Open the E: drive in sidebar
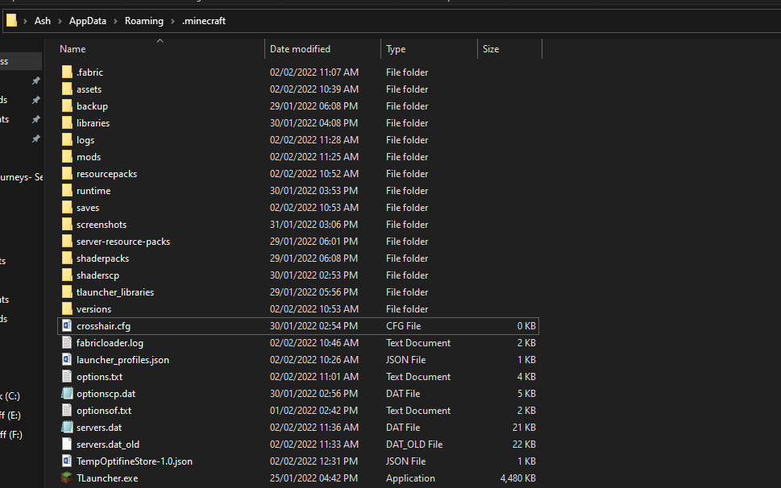This screenshot has width=781, height=488. (x=10, y=416)
